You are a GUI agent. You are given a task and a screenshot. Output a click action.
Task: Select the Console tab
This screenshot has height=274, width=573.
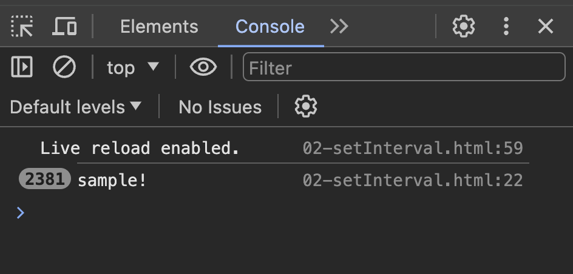click(270, 27)
